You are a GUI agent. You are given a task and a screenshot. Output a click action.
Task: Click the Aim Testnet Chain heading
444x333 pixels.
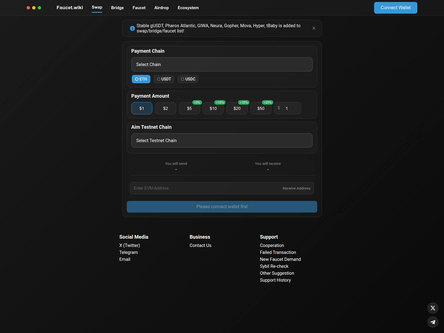click(x=151, y=127)
